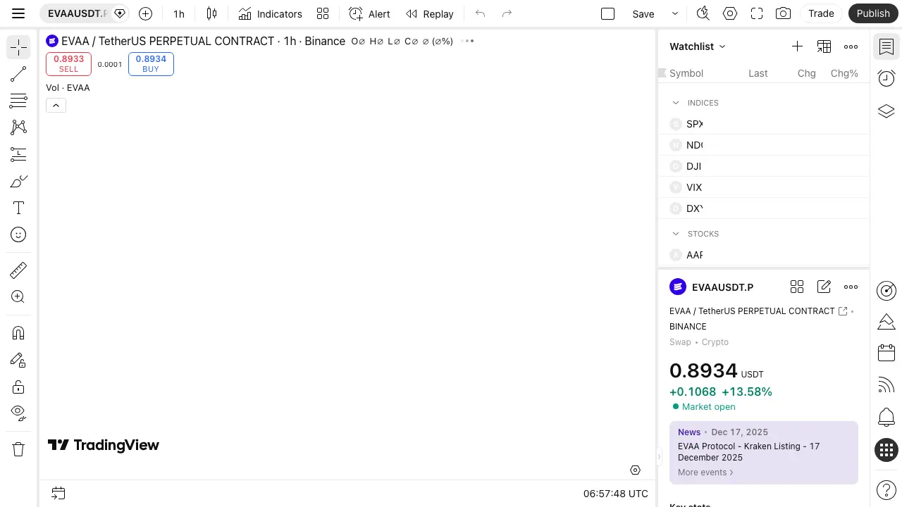This screenshot has width=902, height=507.
Task: Collapse the STOCKS section
Action: [676, 234]
